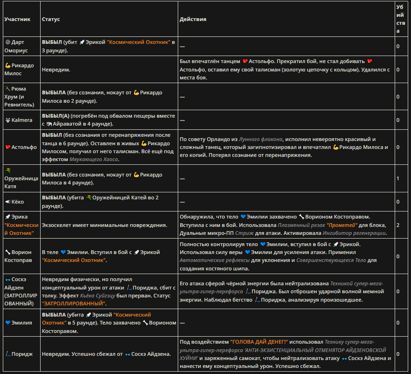Click the megaphone emoji beside Кёко
Image resolution: width=411 pixels, height=374 pixels.
tap(7, 202)
